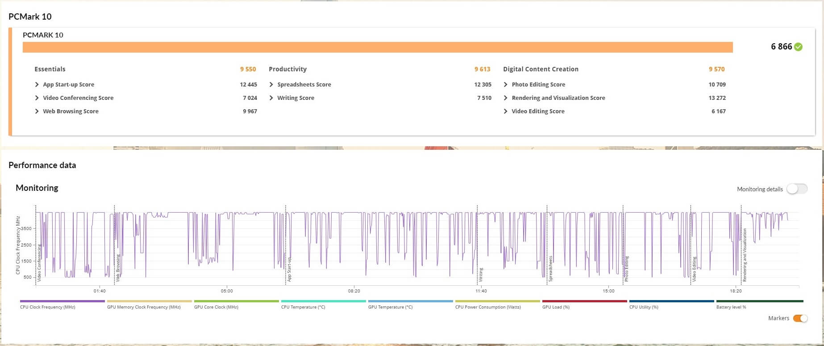Click the Essentials heading
The width and height of the screenshot is (824, 346).
click(50, 69)
